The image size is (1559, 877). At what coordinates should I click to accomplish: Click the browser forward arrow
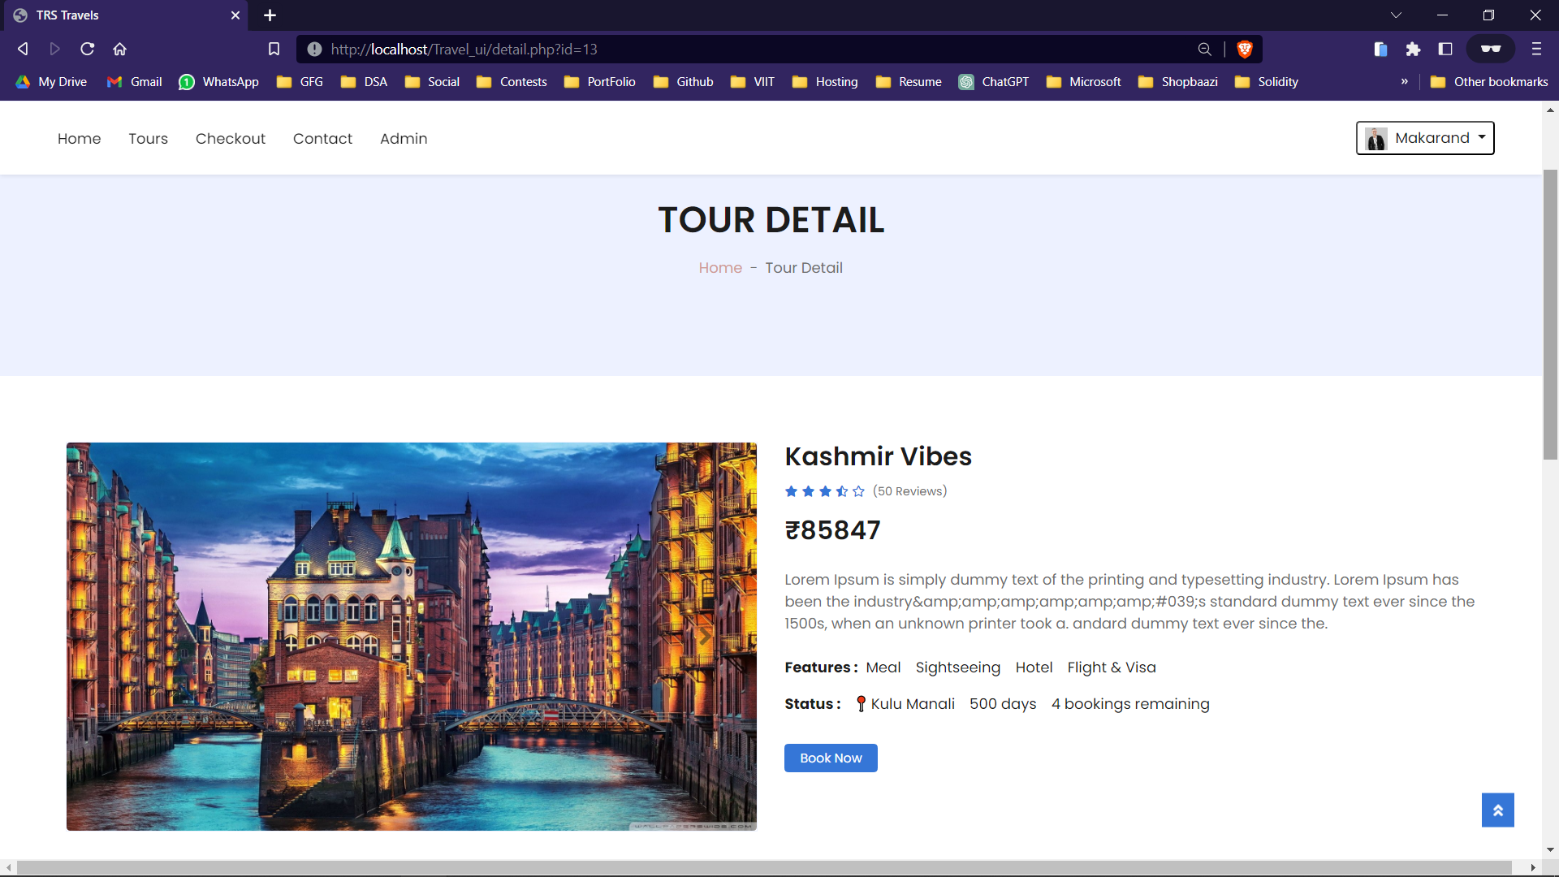coord(55,49)
